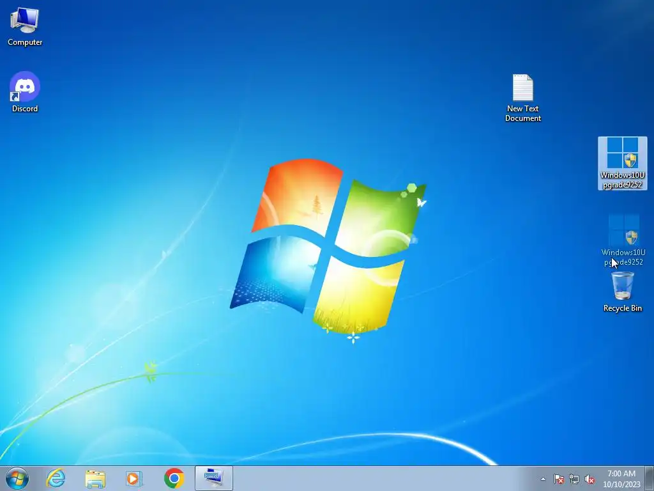Open the muted volume speaker icon
The width and height of the screenshot is (654, 491).
pyautogui.click(x=589, y=479)
